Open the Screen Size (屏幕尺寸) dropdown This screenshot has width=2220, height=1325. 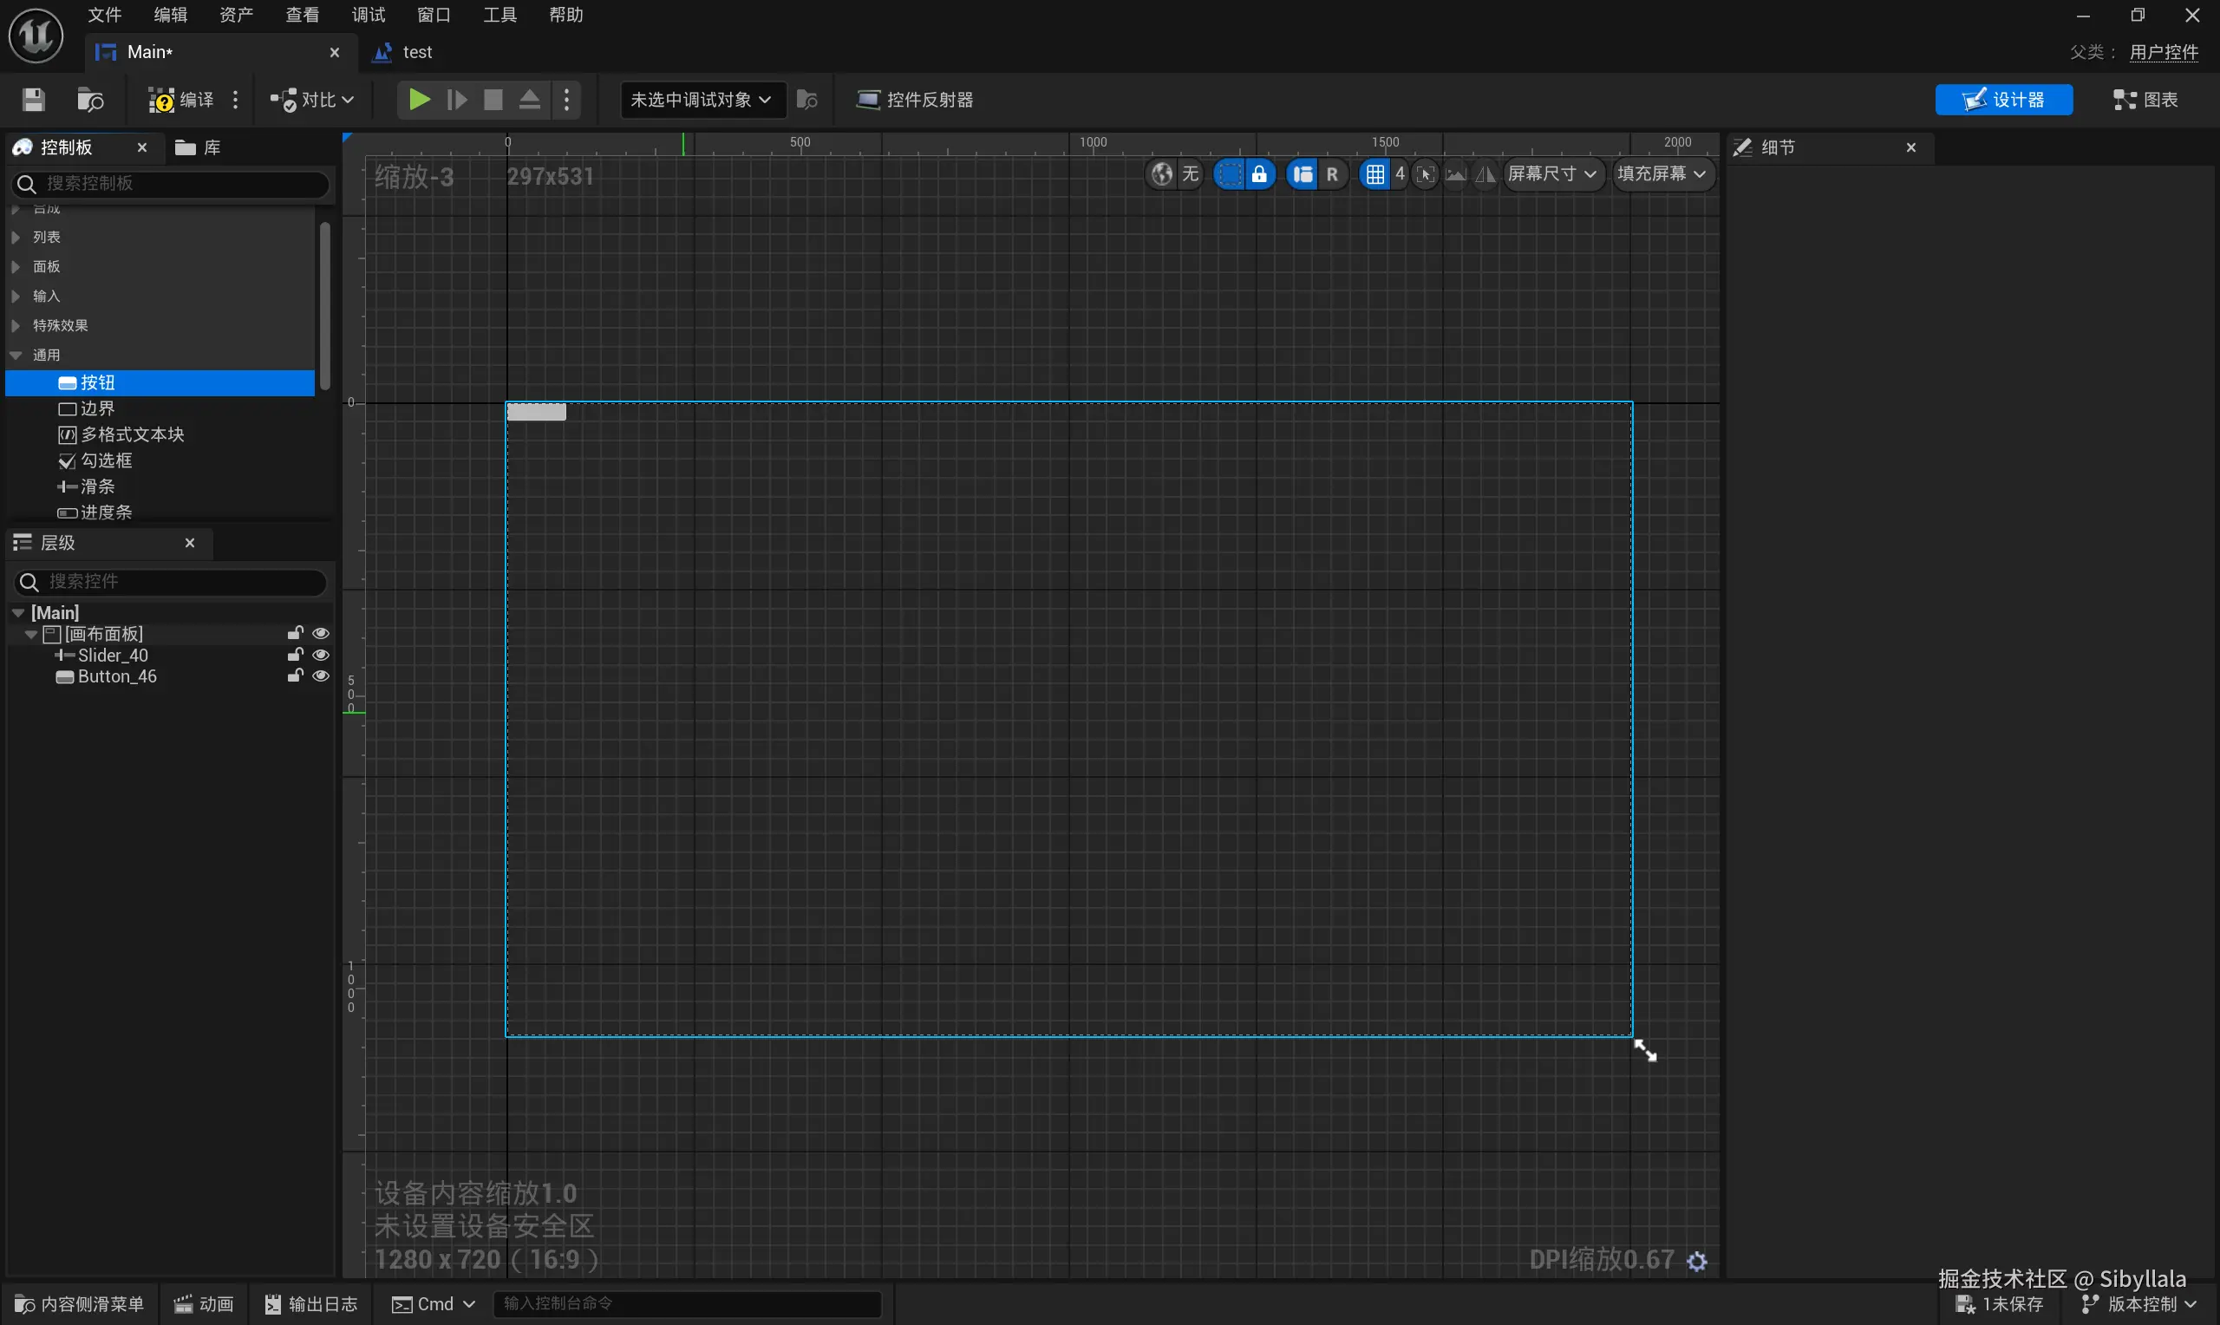1551,174
